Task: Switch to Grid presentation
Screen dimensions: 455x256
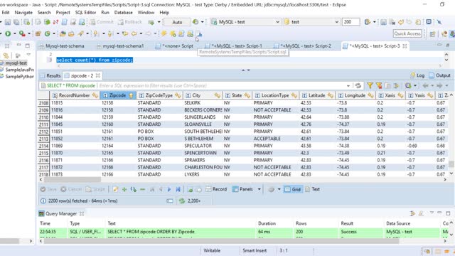Action: tap(293, 189)
